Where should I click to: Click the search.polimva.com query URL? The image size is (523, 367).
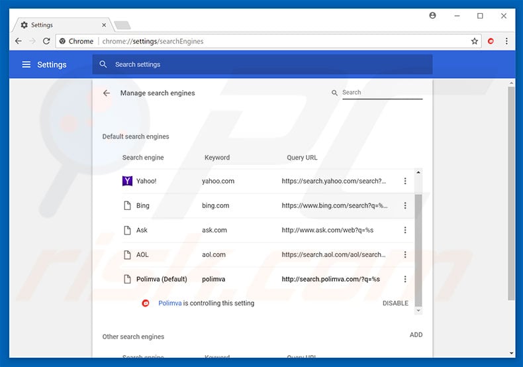[x=330, y=279]
